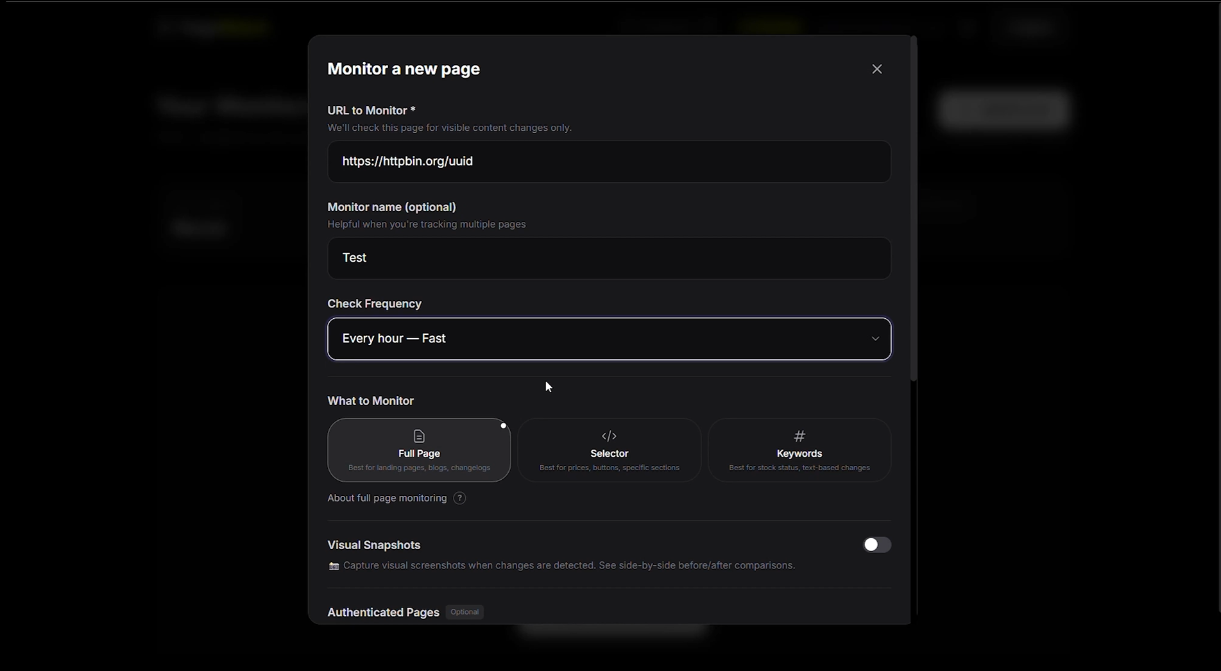Open the full page monitoring help icon
Viewport: 1221px width, 671px height.
point(459,498)
